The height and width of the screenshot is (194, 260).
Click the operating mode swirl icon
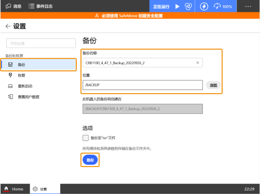pos(188,7)
